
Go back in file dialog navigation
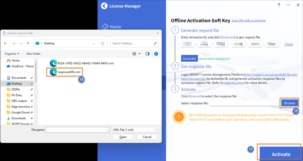coord(5,44)
